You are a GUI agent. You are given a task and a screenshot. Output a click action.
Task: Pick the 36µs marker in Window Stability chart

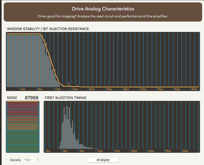pyautogui.click(x=160, y=89)
